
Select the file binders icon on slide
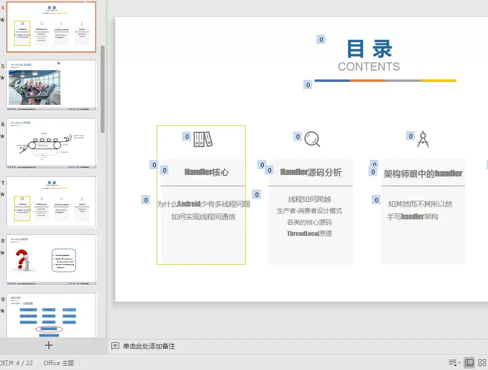[203, 139]
